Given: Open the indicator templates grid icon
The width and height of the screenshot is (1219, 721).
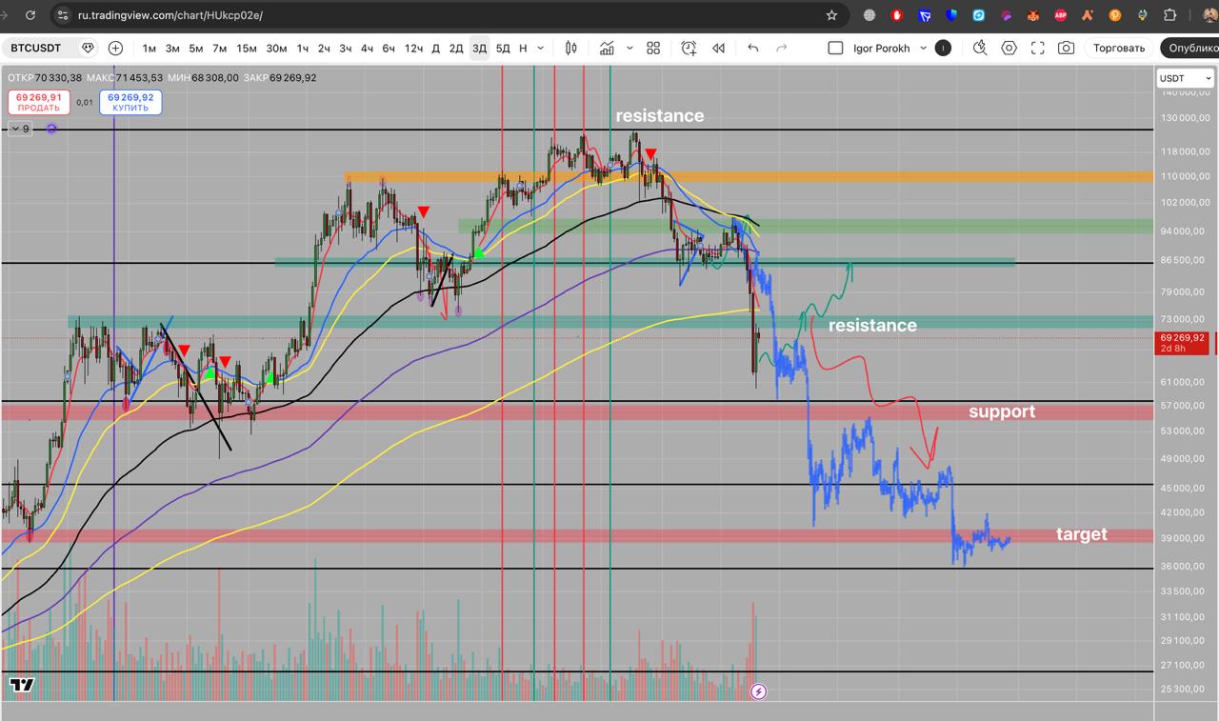Looking at the screenshot, I should click(653, 49).
